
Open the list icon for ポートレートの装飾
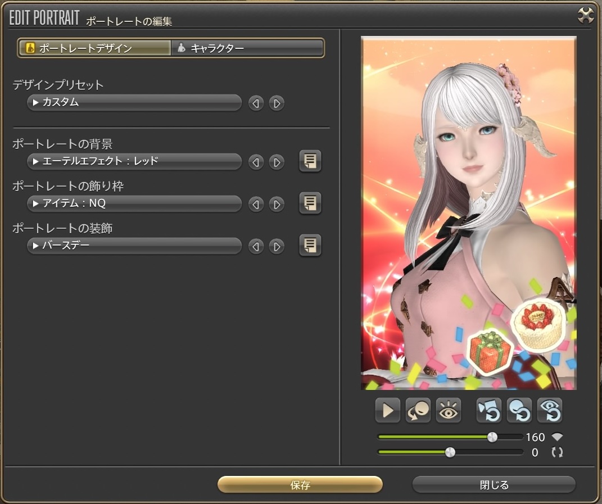click(310, 246)
